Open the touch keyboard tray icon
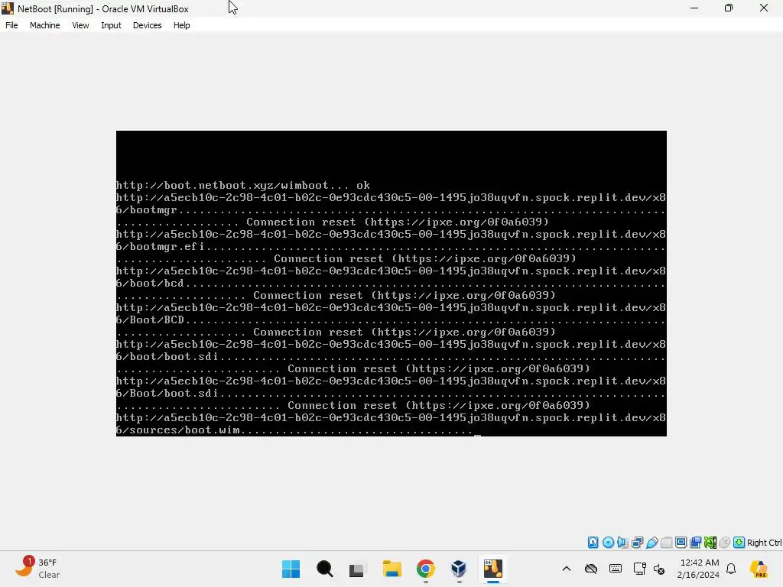Screen dimensions: 783x587 [616, 569]
